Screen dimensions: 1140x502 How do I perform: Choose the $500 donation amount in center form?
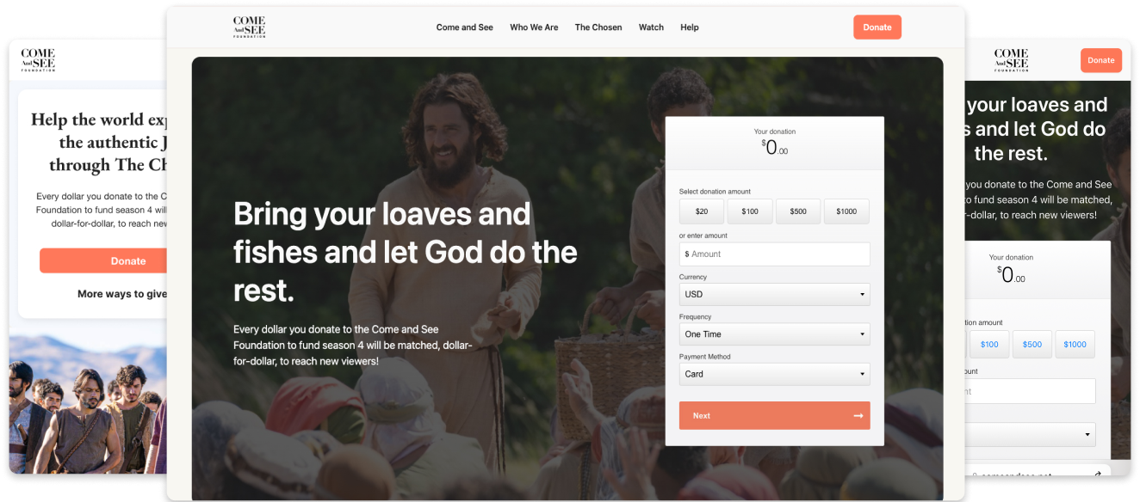click(798, 211)
